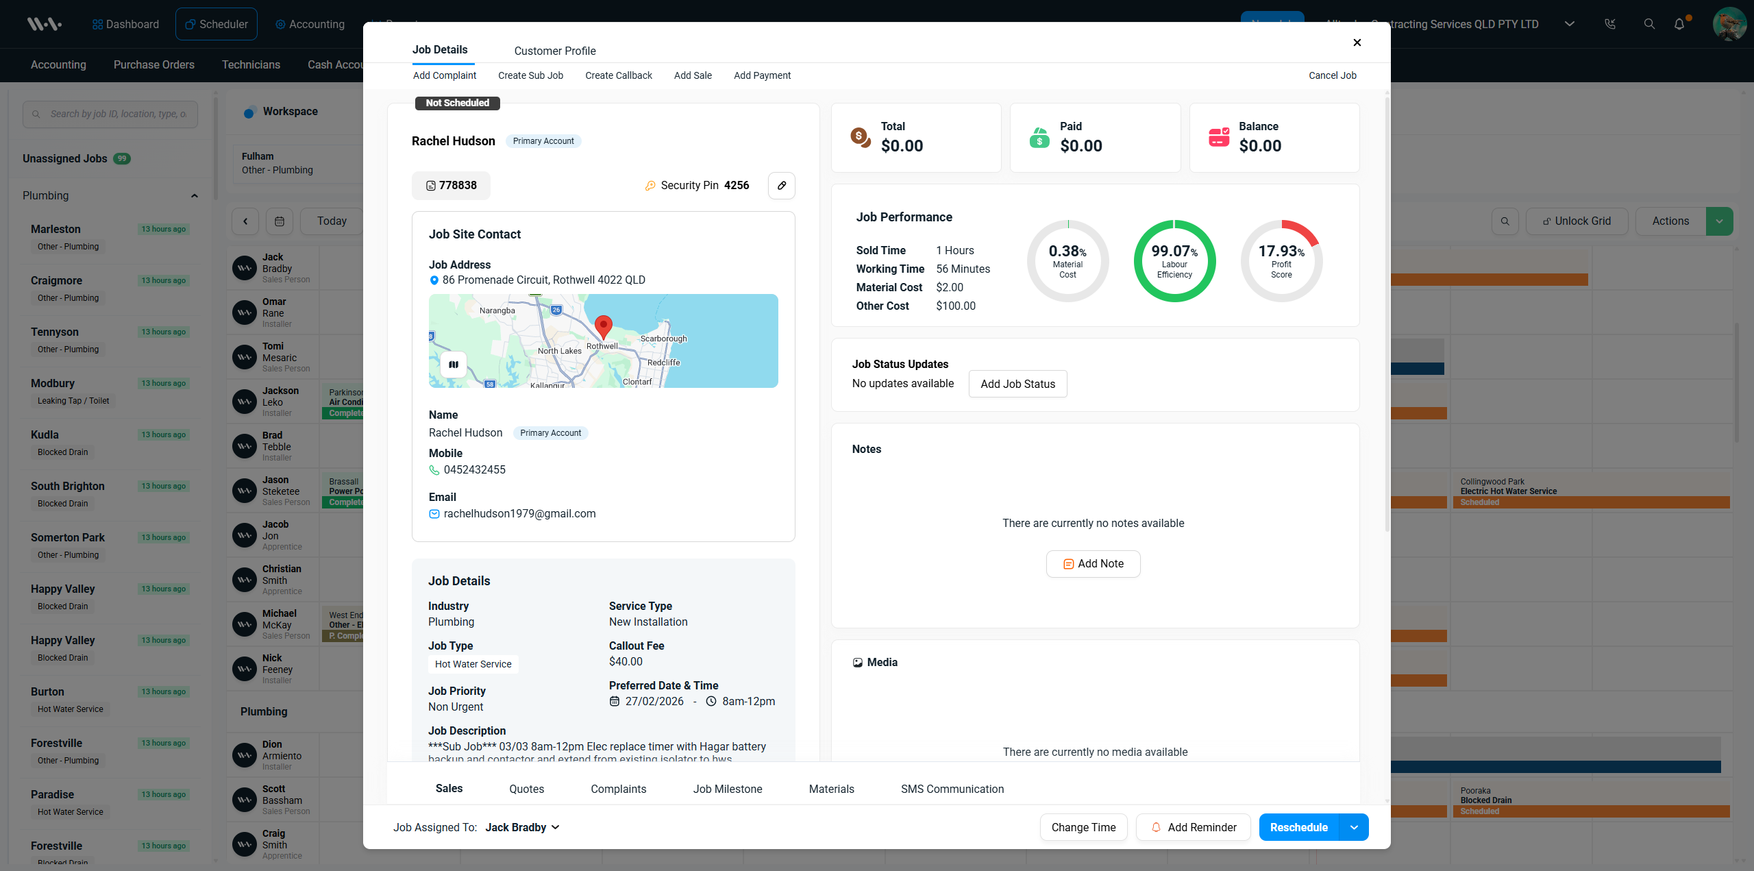Viewport: 1754px width, 871px height.
Task: Click the green Labour Efficiency progress ring
Action: pos(1174,260)
